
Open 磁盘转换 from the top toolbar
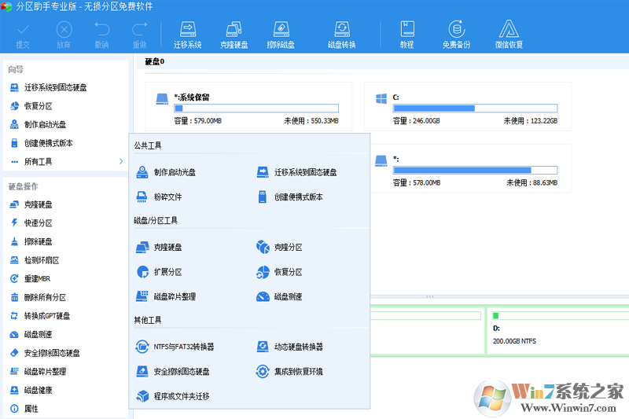(342, 35)
